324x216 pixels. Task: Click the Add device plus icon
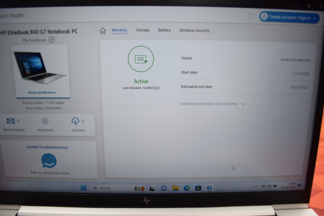coord(45,121)
